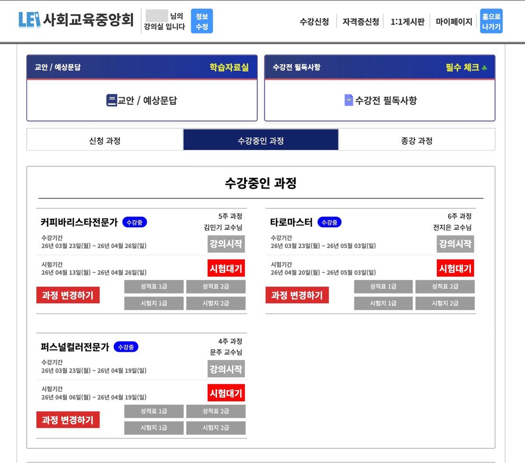Open 정보 수정 button

pos(202,21)
